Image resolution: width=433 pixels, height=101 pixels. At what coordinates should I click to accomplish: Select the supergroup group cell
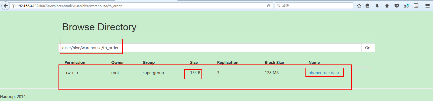click(x=153, y=73)
